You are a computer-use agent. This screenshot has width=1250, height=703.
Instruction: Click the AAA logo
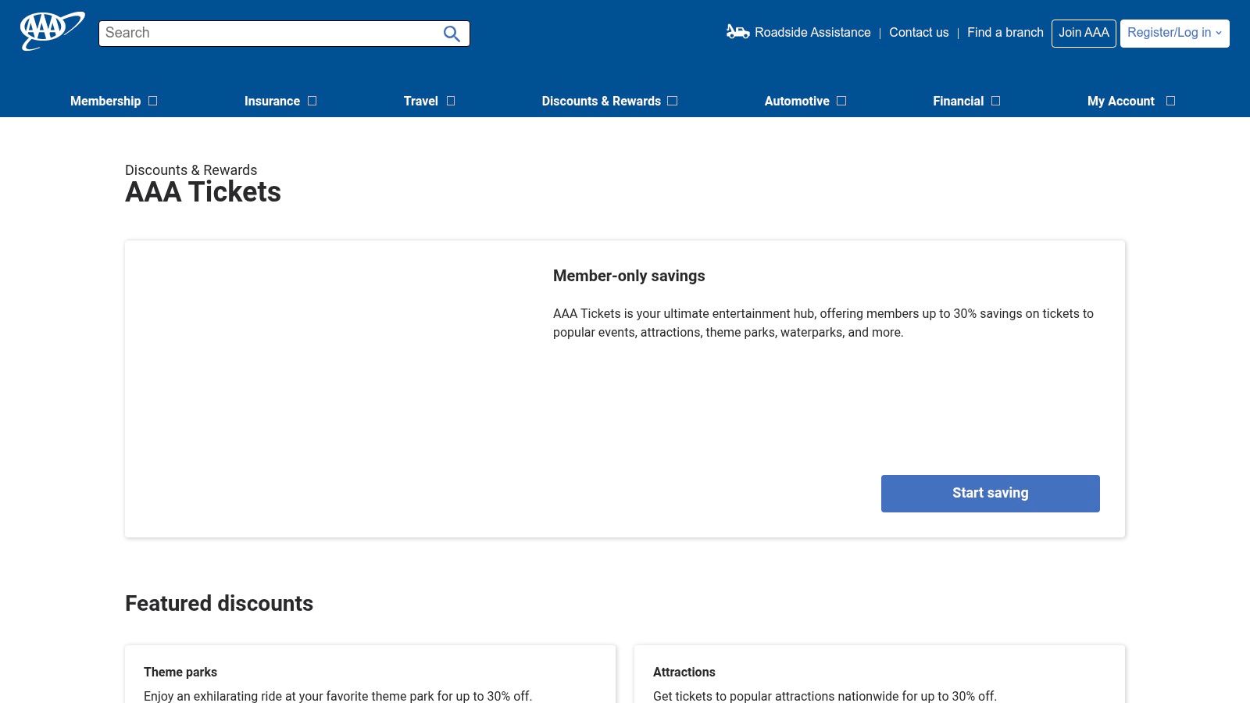point(52,31)
